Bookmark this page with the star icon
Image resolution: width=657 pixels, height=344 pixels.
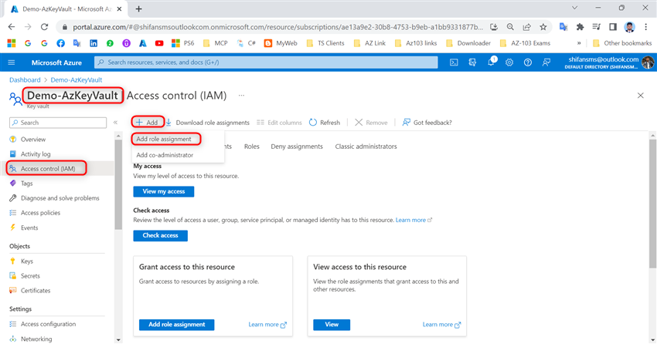point(543,27)
